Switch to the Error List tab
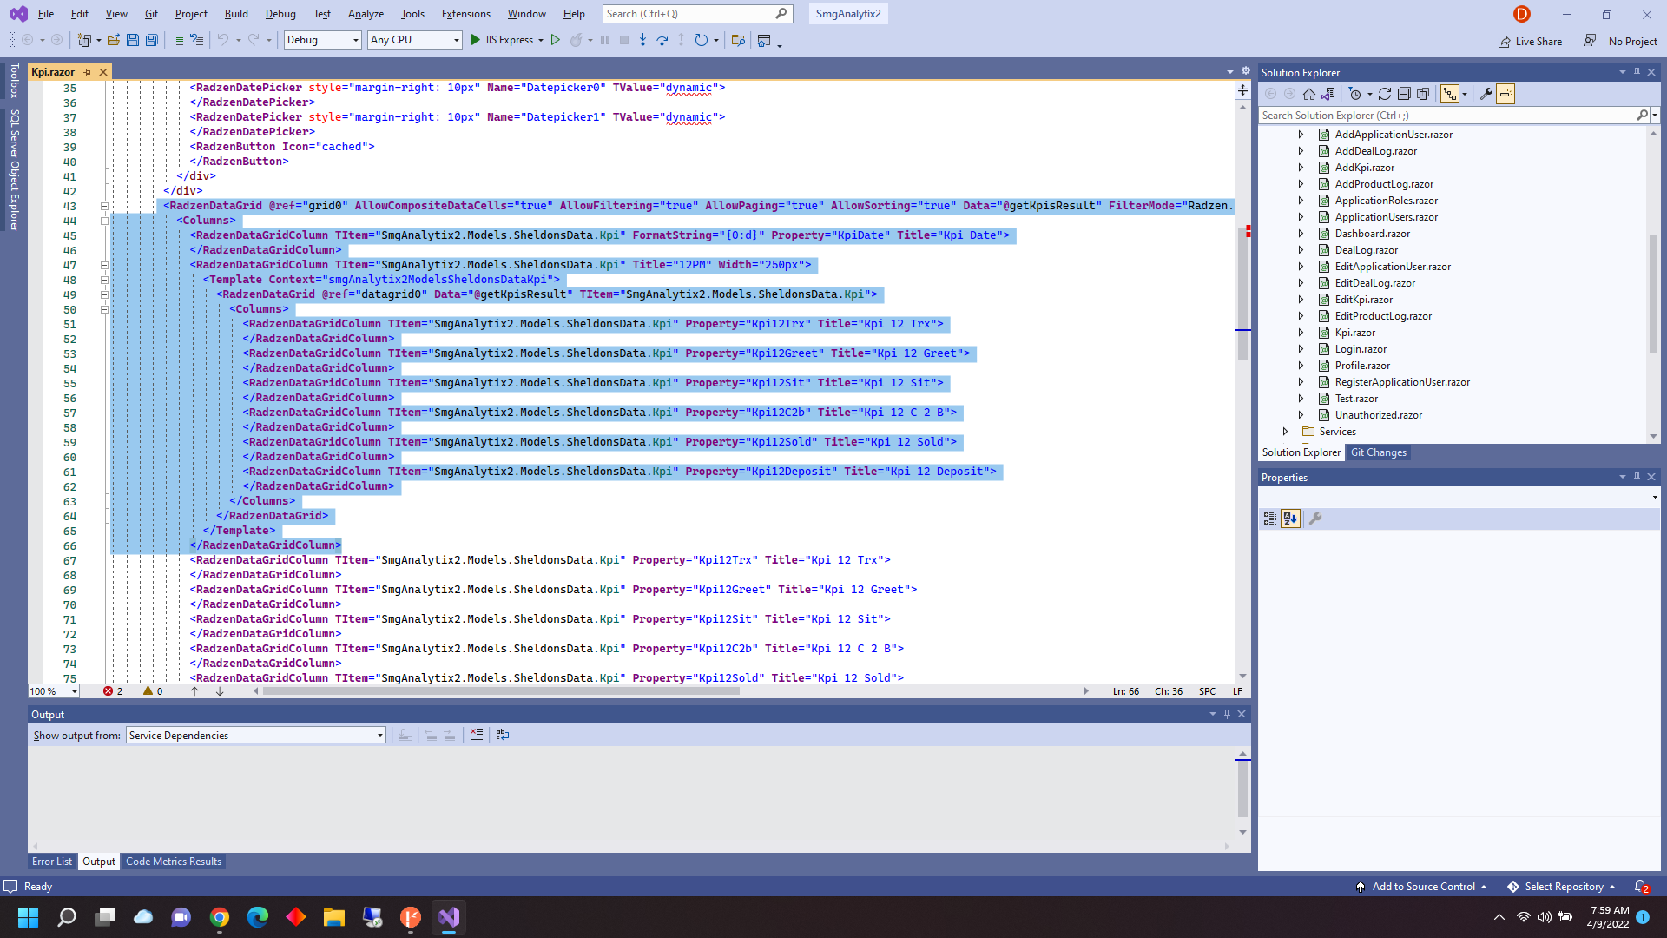Viewport: 1667px width, 938px height. [52, 862]
